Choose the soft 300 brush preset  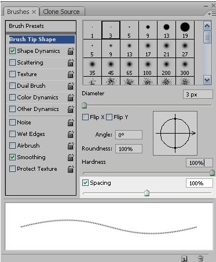click(185, 67)
